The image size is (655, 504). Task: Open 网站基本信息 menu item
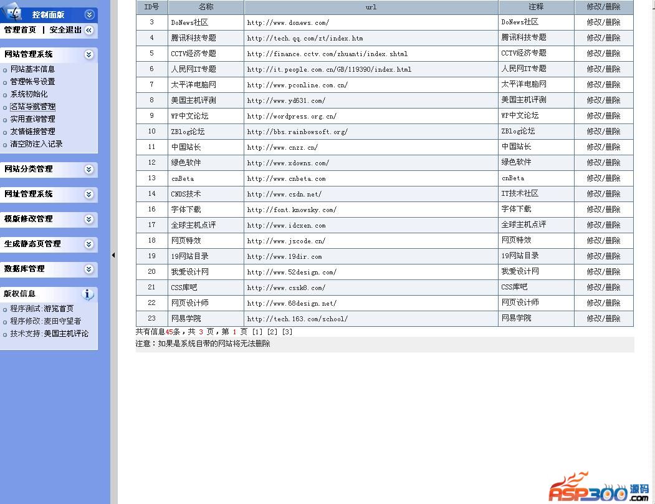32,69
